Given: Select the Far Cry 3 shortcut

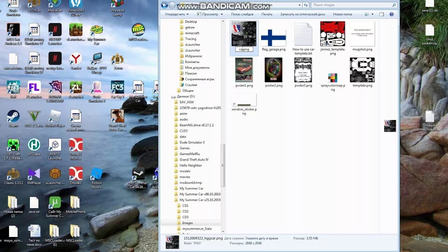Looking at the screenshot, I should [117, 90].
